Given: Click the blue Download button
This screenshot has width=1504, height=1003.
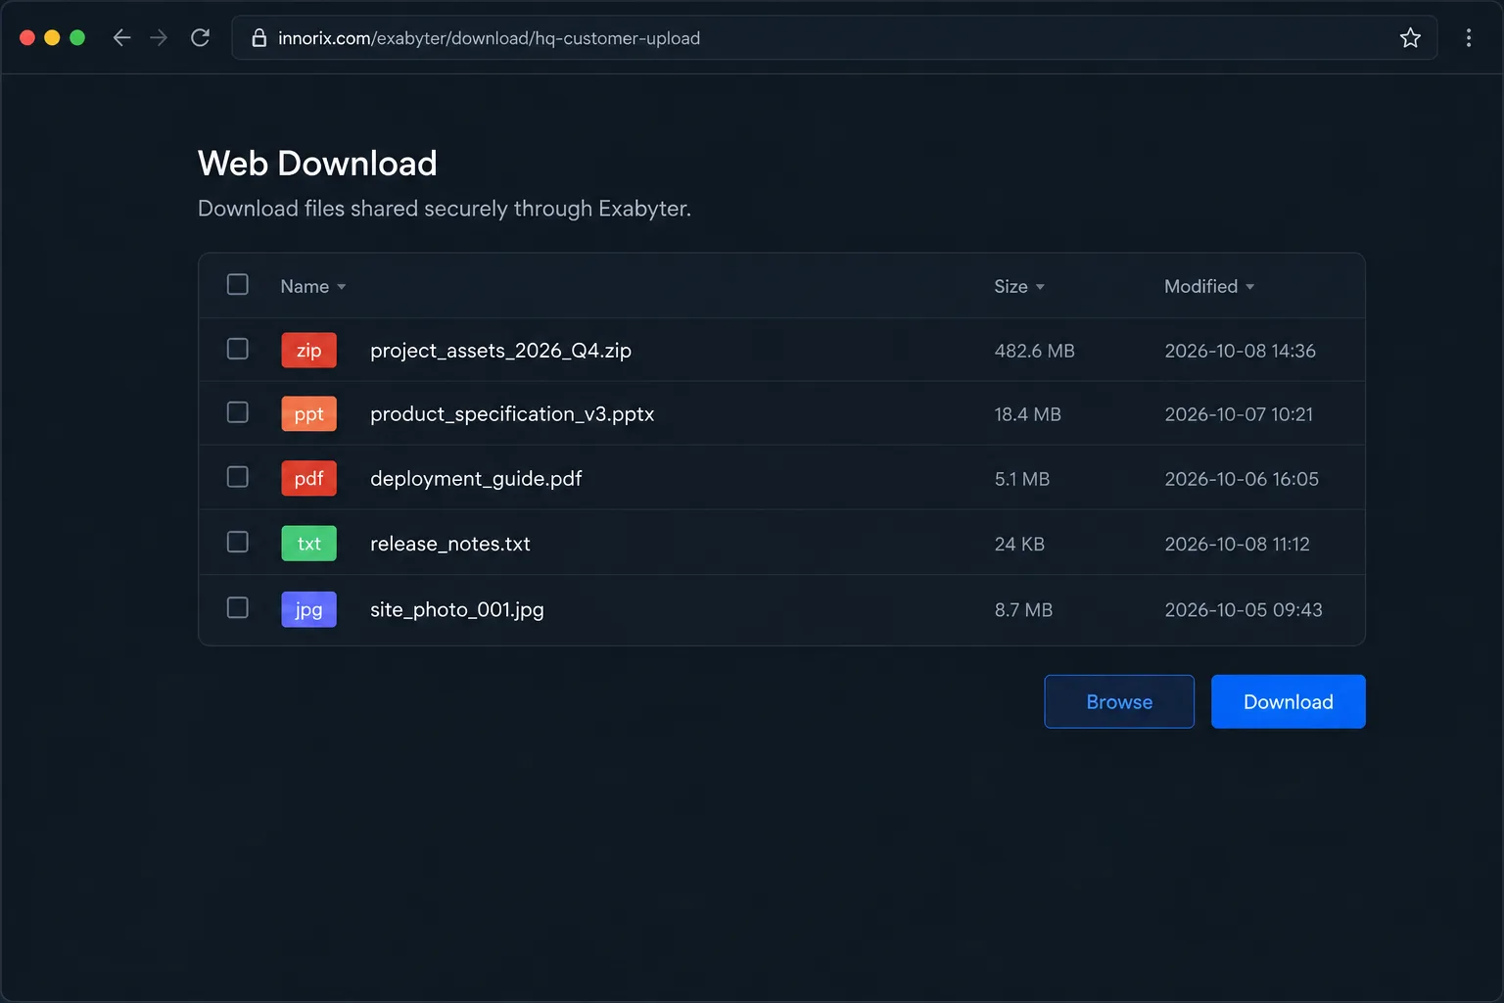Looking at the screenshot, I should 1289,701.
